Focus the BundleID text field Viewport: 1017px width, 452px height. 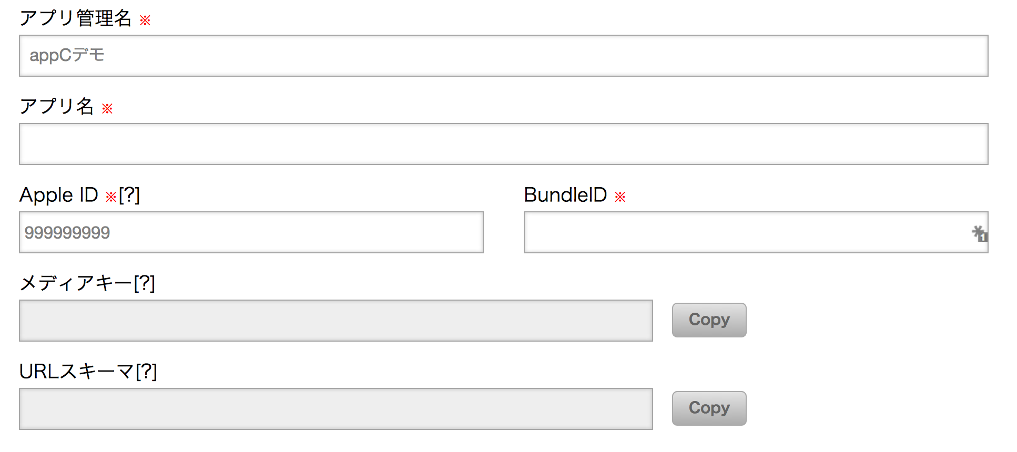coord(747,232)
